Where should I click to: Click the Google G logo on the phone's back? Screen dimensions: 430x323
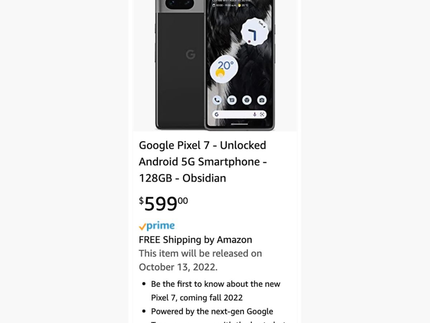tap(190, 55)
